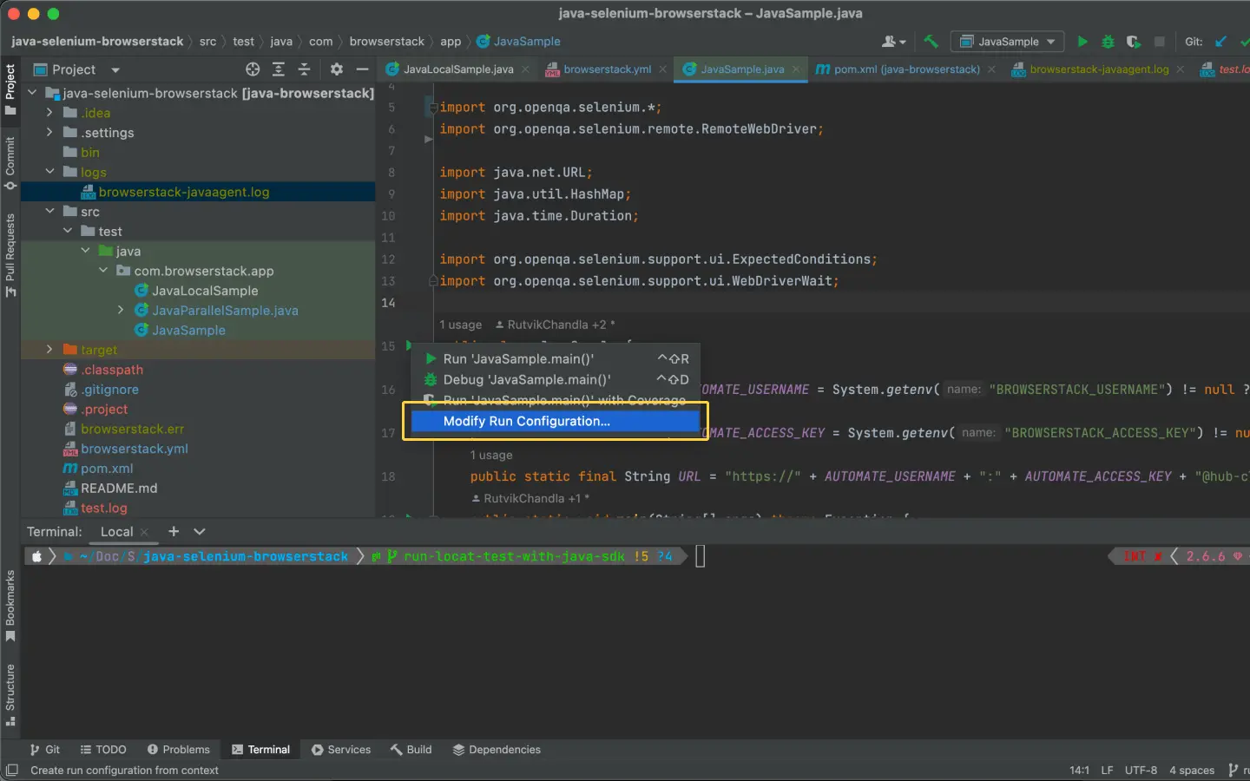Click the Debug bug icon in toolbar
Screen dimensions: 1250x781
click(1108, 42)
